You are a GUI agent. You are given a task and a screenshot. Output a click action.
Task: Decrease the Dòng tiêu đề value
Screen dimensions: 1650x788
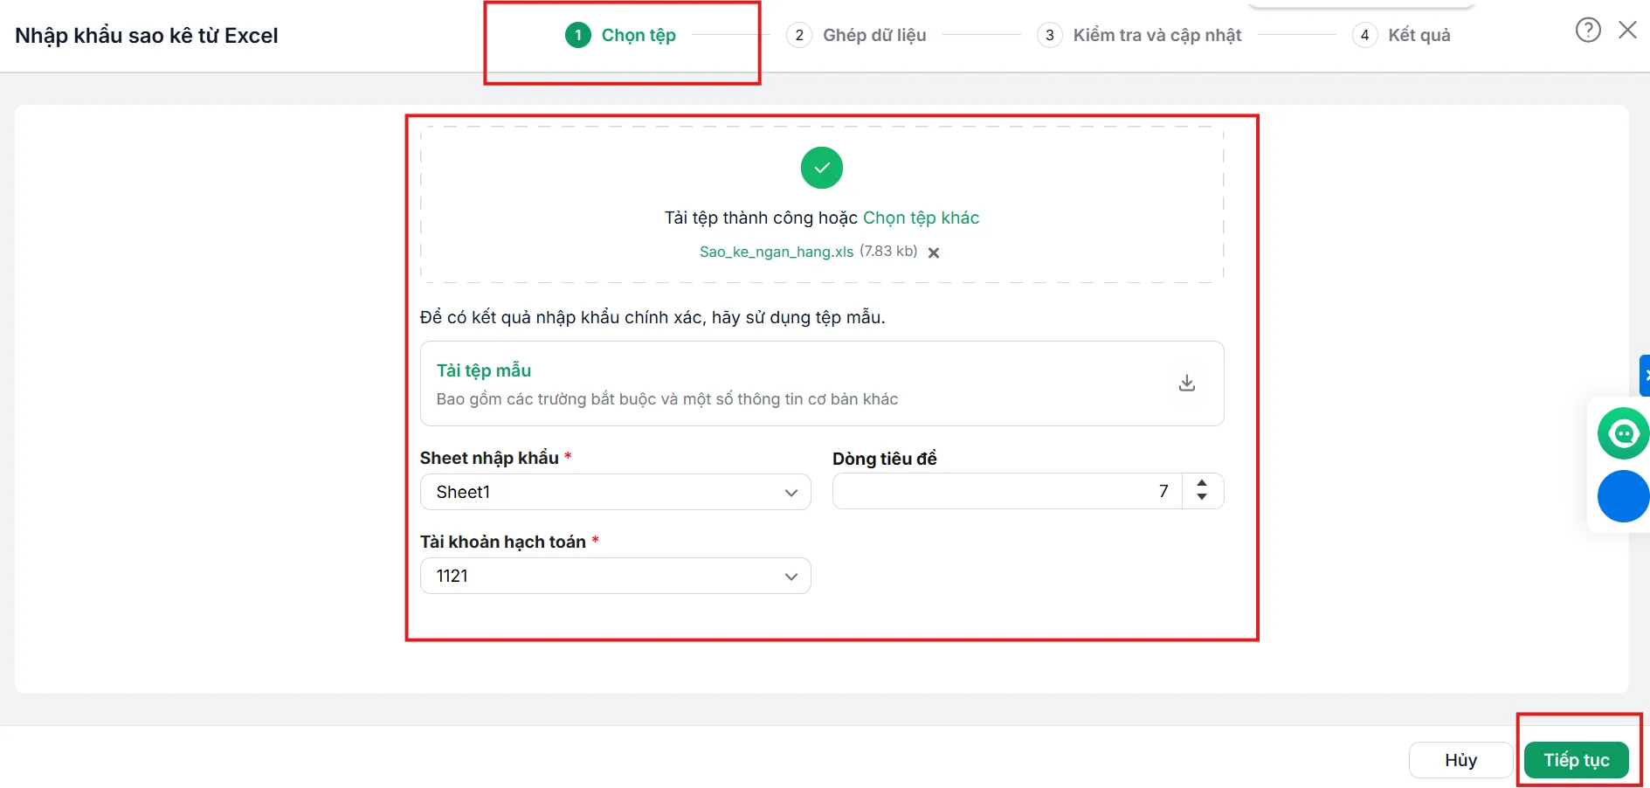click(1202, 497)
